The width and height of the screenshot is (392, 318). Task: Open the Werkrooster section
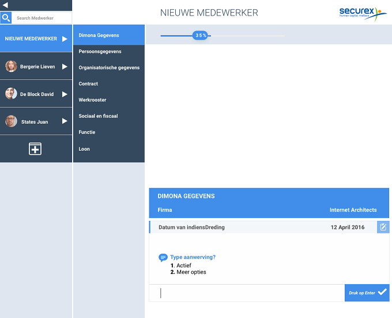(x=92, y=99)
